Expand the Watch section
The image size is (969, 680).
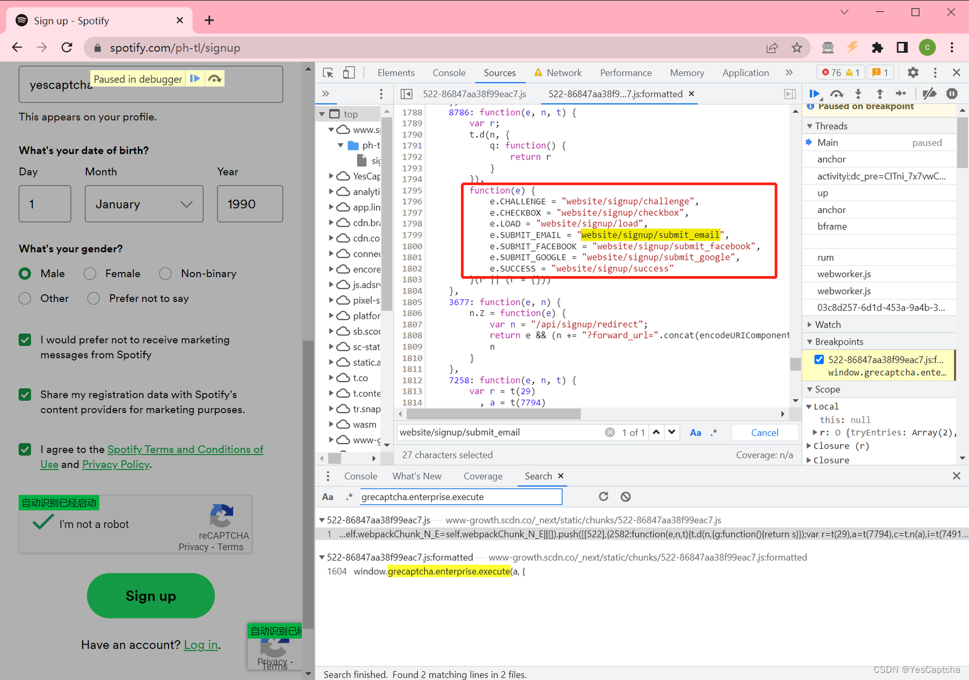point(810,325)
